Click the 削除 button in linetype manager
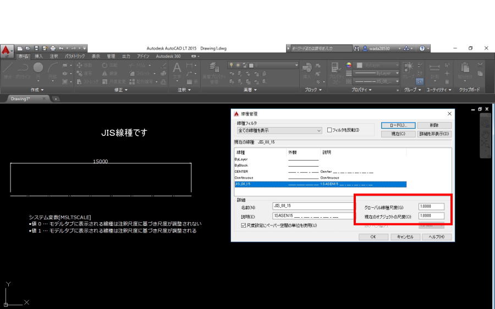Screen dimensions: 495x309 click(x=434, y=125)
